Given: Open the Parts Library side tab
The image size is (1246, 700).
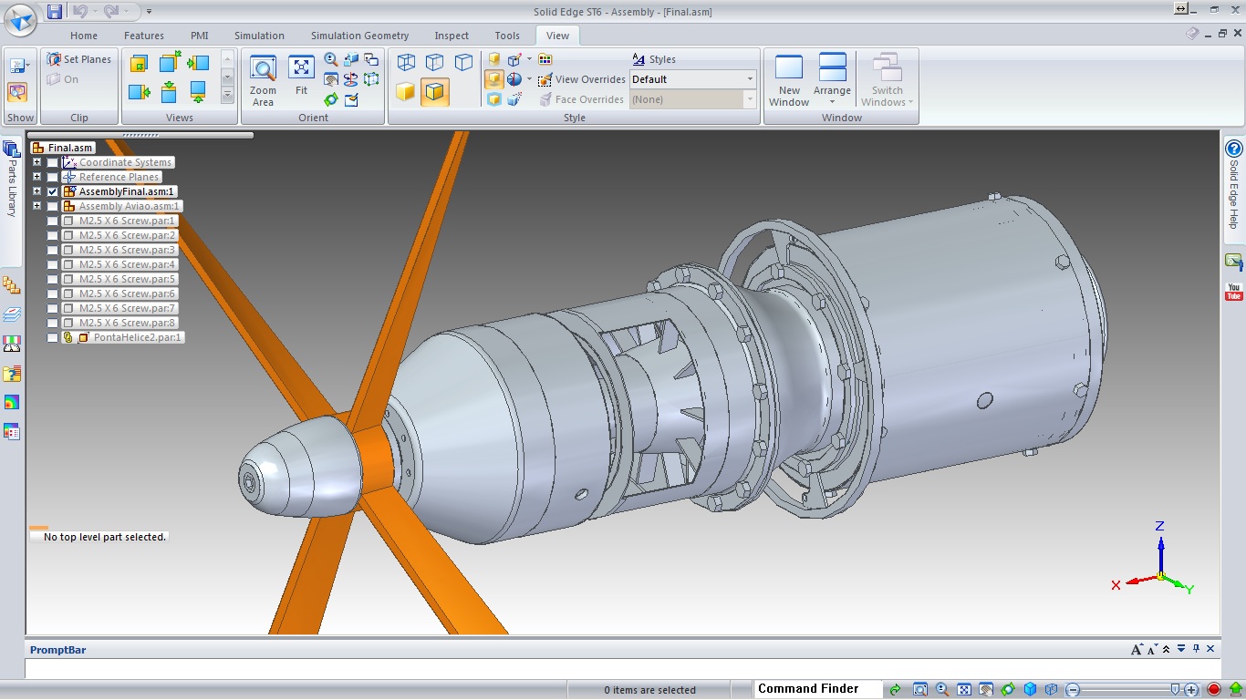Looking at the screenshot, I should pos(12,180).
